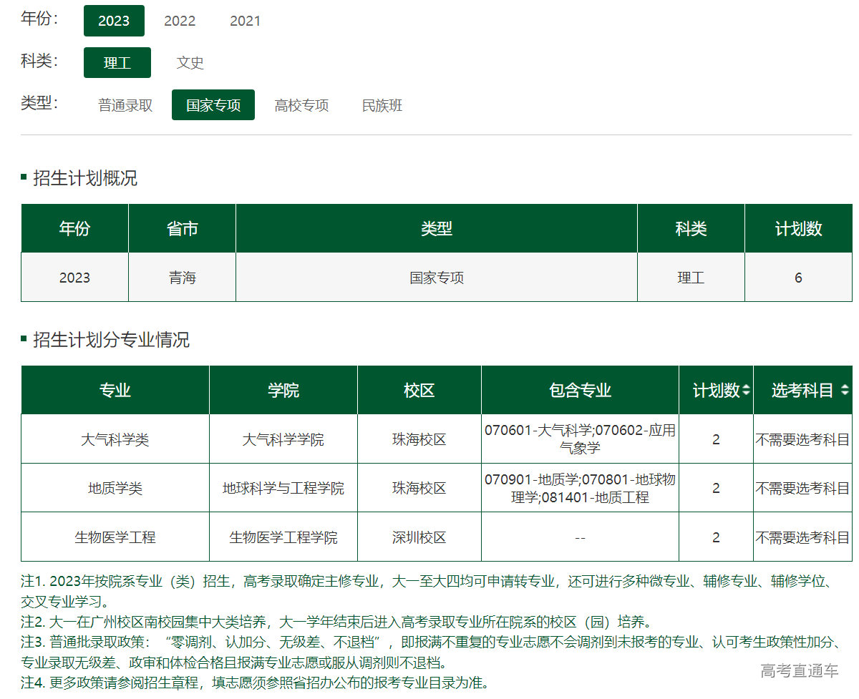859x699 pixels.
Task: Click the 专业 column header
Action: [x=115, y=391]
